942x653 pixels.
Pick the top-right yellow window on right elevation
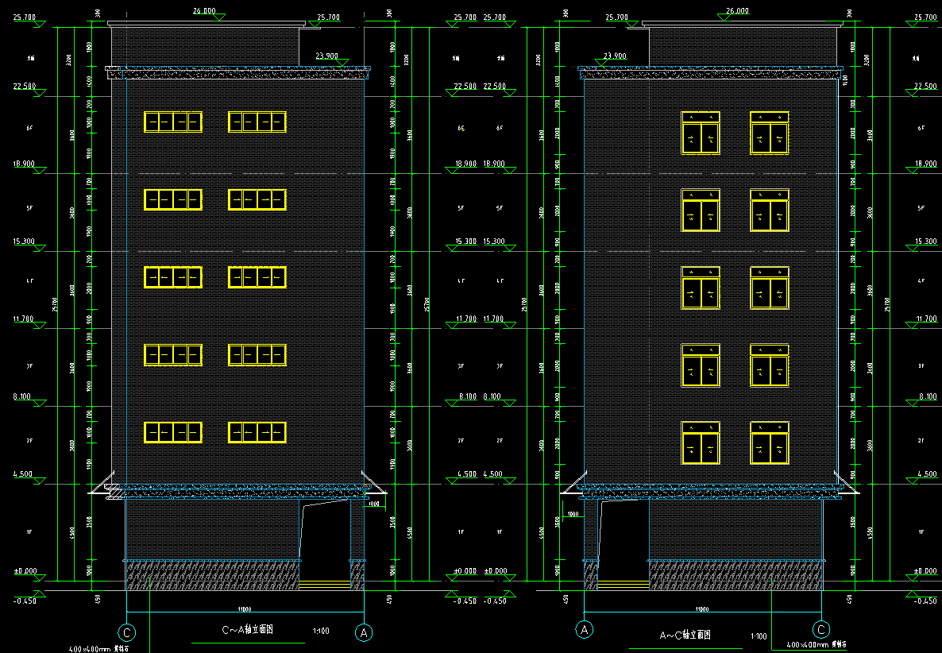769,133
